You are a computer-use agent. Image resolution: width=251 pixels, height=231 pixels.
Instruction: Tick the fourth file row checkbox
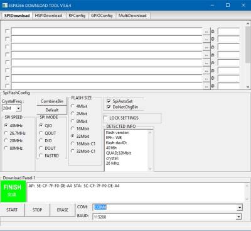(8, 54)
